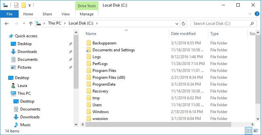261x135 pixels.
Task: Expand the ribbon with the chevron
Action: 250,14
